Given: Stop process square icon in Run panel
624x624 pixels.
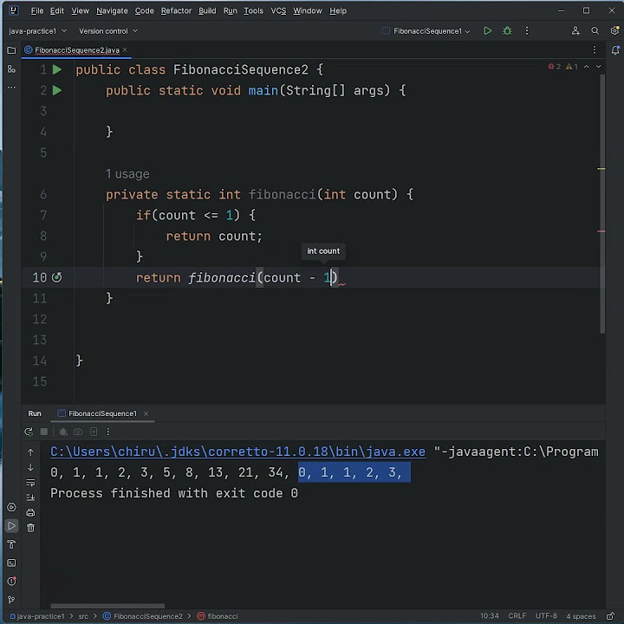Looking at the screenshot, I should (x=44, y=432).
